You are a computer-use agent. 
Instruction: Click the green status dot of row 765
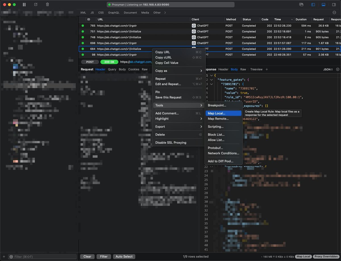[83, 26]
